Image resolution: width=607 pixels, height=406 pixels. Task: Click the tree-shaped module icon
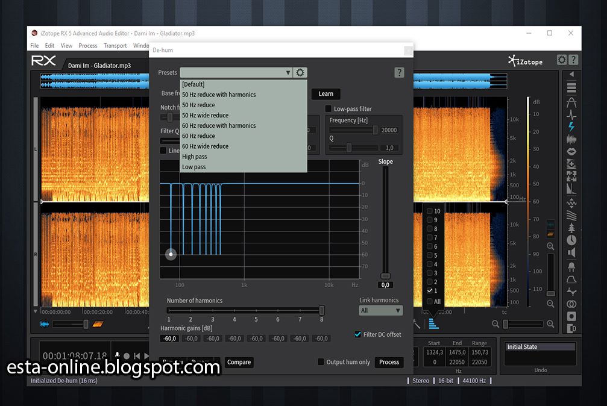point(571,228)
